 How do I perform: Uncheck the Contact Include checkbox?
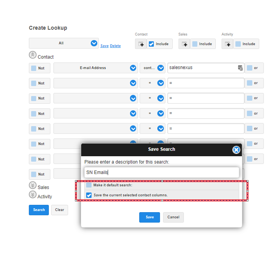(152, 44)
